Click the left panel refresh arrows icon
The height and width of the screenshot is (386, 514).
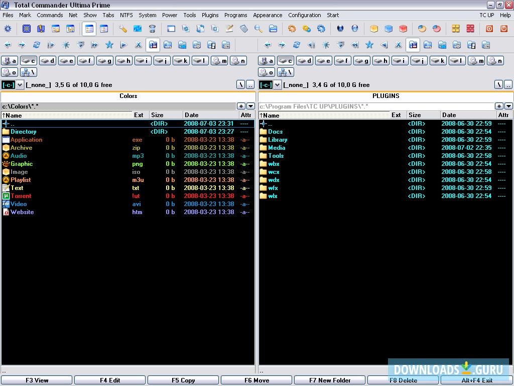tap(36, 45)
